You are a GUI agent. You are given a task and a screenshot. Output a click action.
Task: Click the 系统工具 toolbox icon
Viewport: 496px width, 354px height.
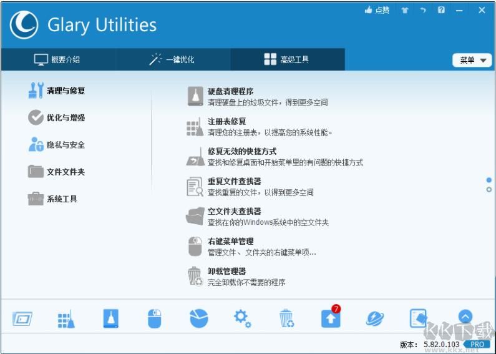[36, 199]
